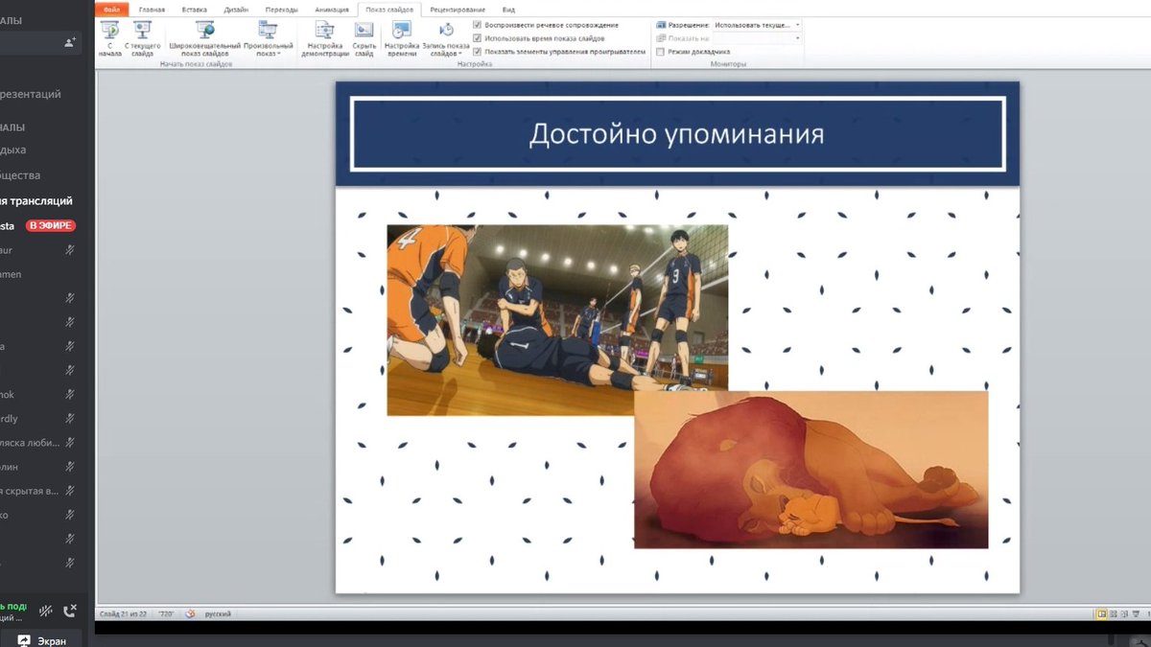Click Discord disconnect call icon
This screenshot has height=647, width=1151.
point(70,611)
